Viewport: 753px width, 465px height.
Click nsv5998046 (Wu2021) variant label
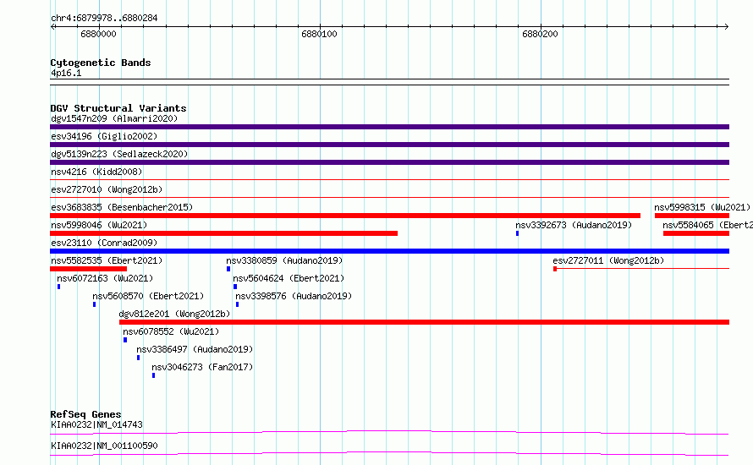[99, 225]
